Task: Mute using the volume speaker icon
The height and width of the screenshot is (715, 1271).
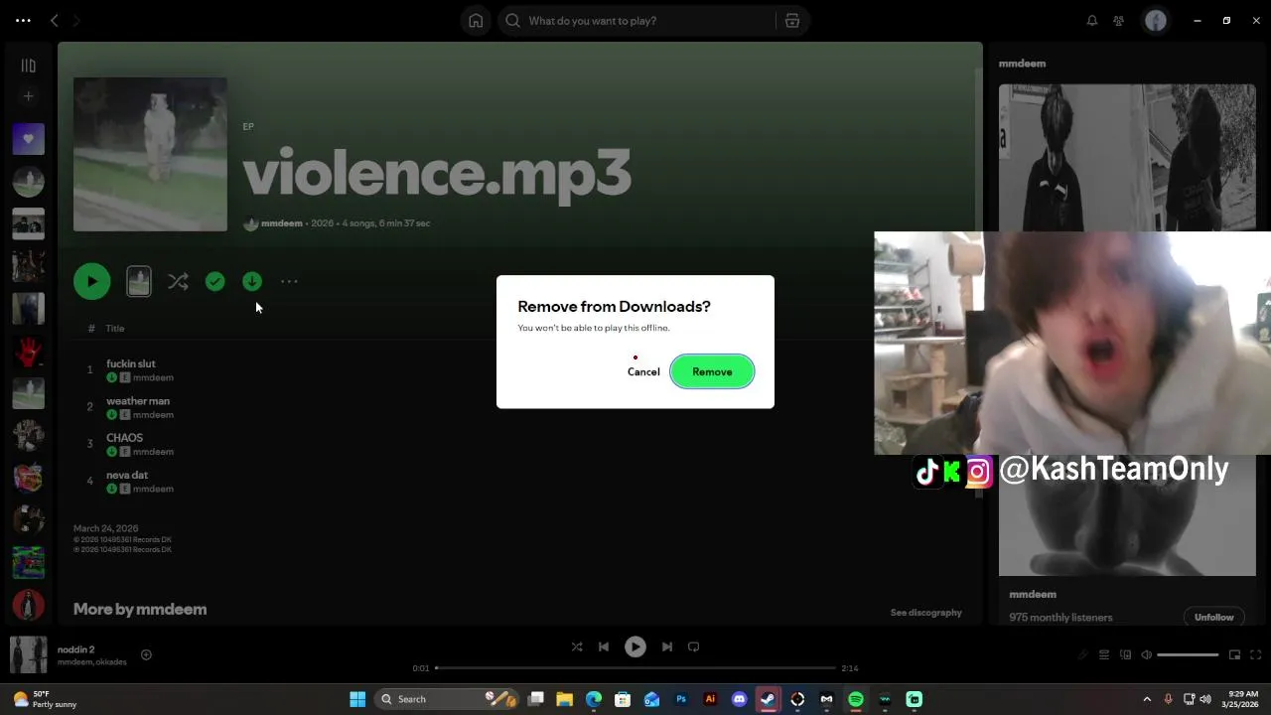Action: (1147, 654)
